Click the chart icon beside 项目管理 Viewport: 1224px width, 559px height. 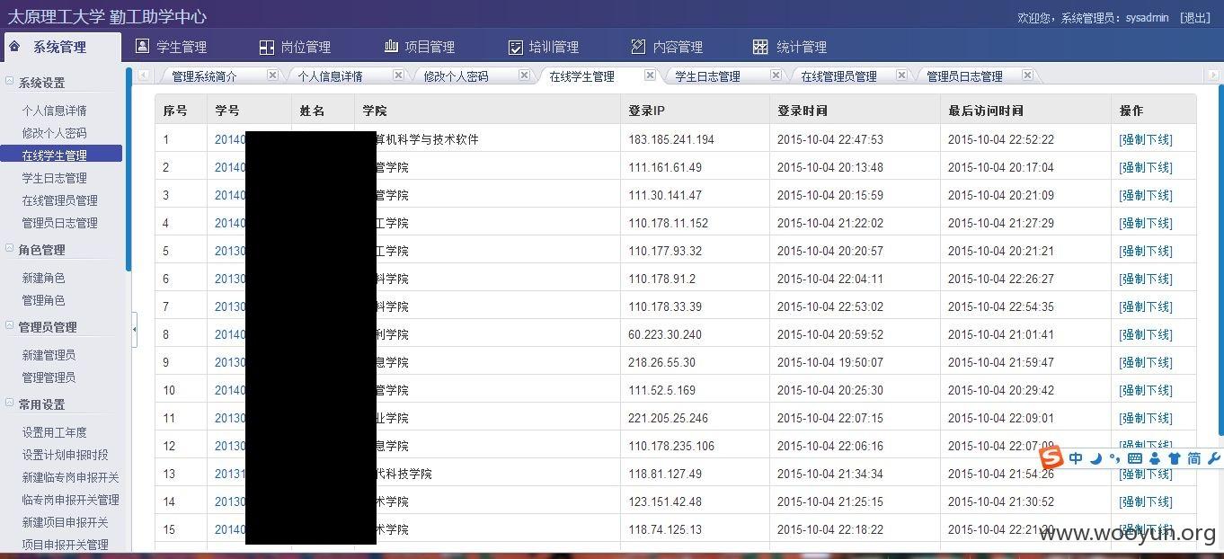click(x=391, y=46)
